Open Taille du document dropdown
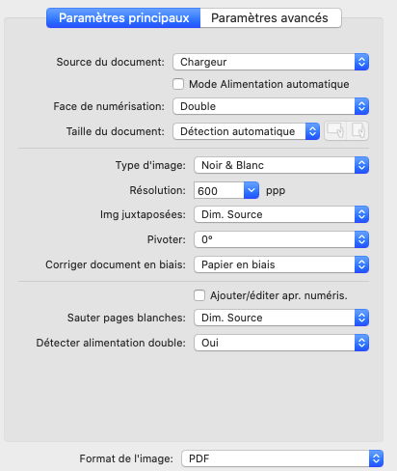This screenshot has height=471, width=397. (247, 131)
